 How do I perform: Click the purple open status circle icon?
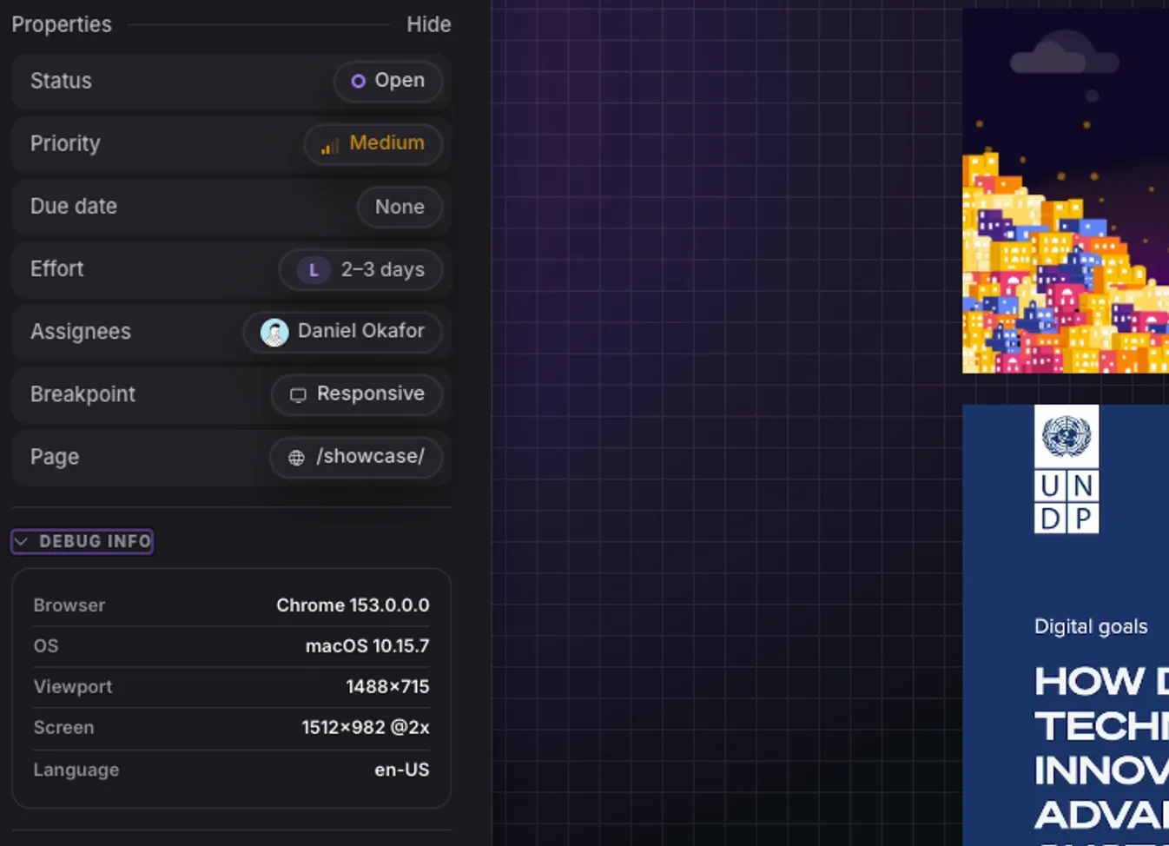(358, 81)
